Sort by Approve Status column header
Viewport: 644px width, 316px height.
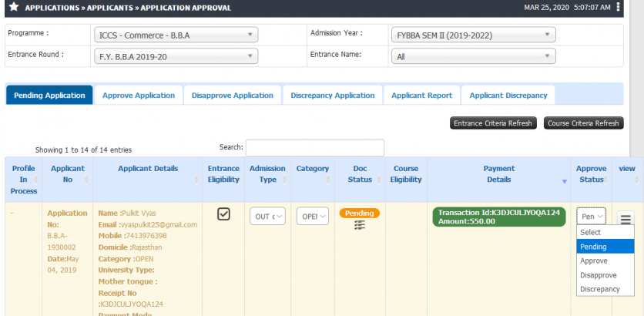point(591,180)
